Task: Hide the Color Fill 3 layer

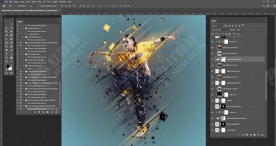Action: point(212,95)
